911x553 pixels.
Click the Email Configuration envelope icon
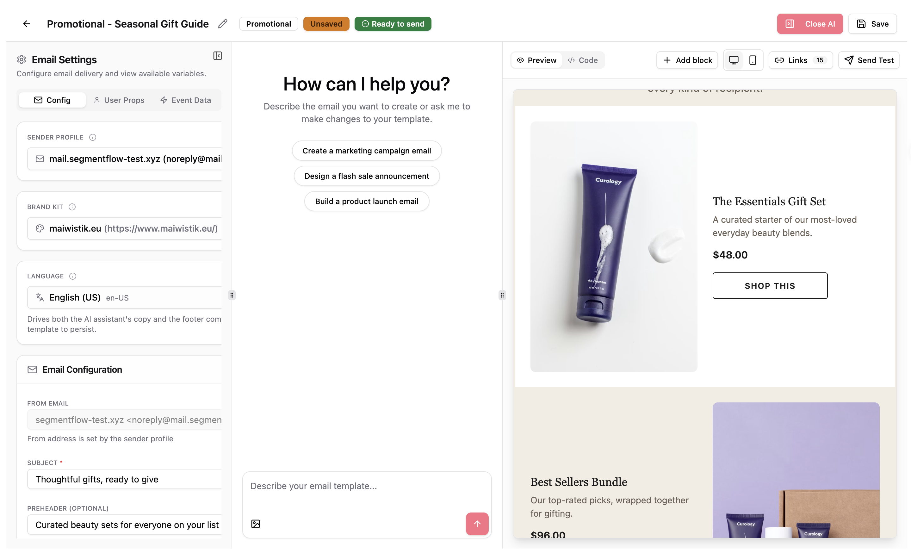point(32,370)
